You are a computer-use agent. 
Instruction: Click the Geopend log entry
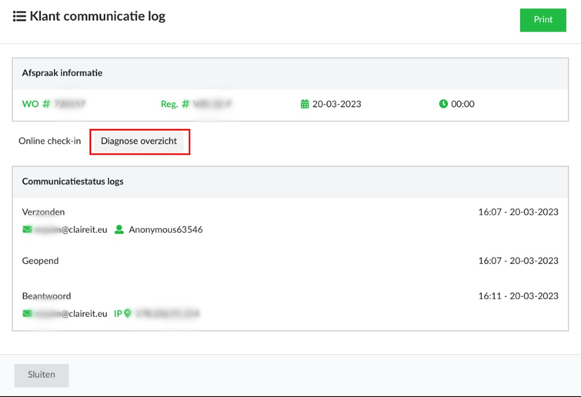coord(40,261)
